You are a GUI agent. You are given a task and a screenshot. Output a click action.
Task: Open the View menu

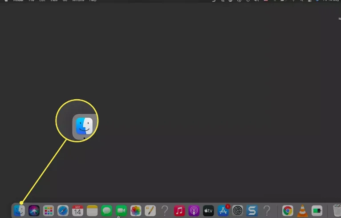(54, 0)
